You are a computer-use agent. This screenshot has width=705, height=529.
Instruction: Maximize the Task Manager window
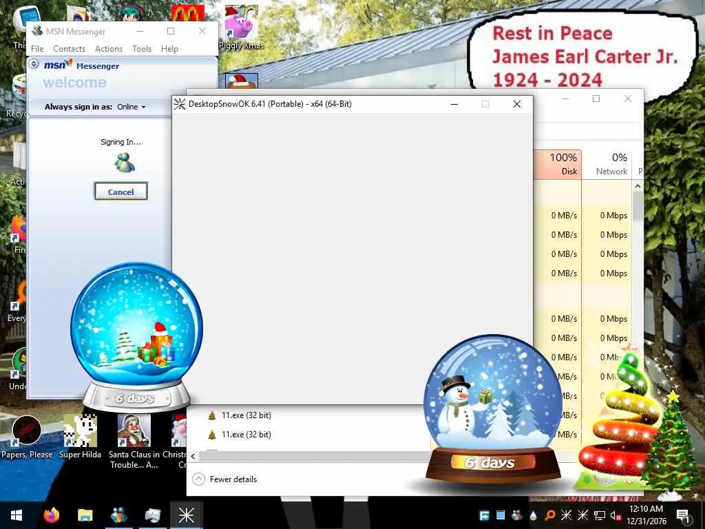(x=596, y=99)
